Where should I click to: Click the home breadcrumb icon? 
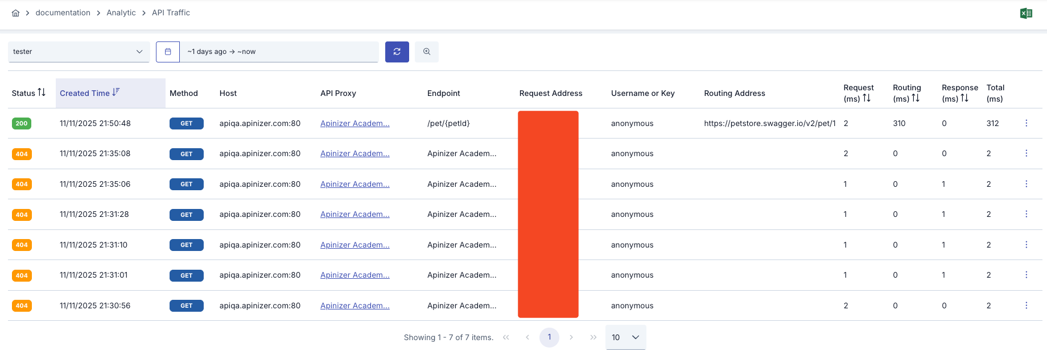15,13
